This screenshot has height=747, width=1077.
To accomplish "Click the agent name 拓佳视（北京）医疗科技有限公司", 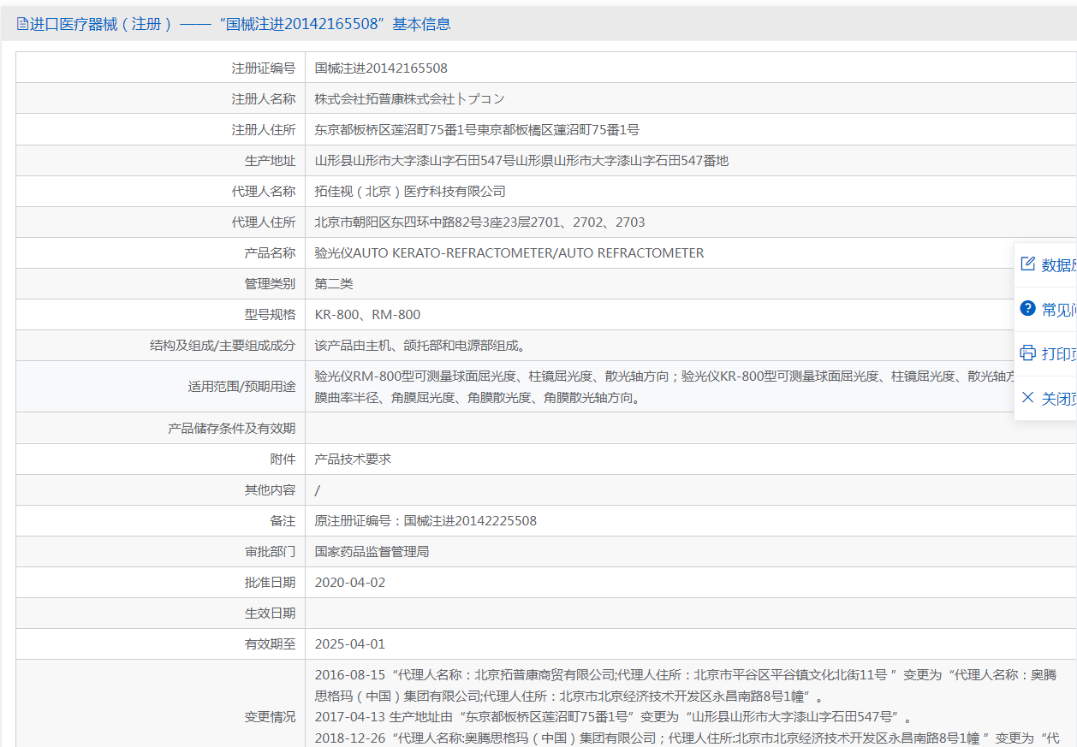I will coord(410,192).
